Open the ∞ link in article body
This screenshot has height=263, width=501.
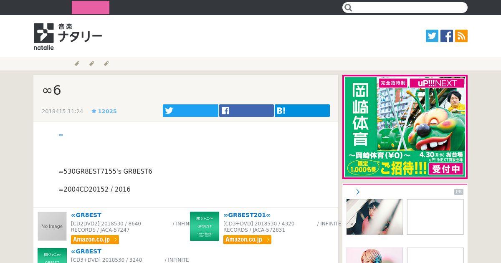coord(61,135)
